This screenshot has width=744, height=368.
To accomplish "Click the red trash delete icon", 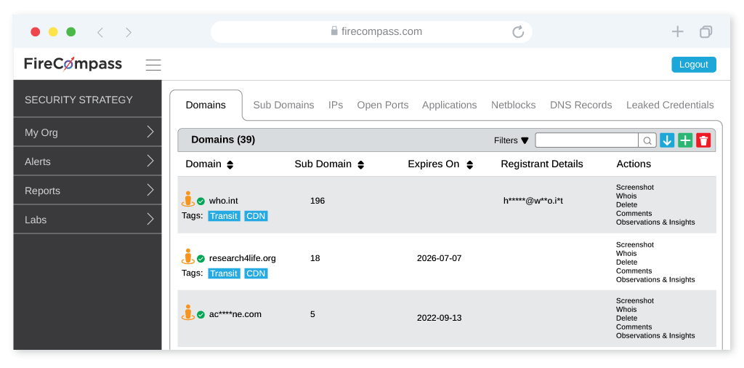I will 703,140.
